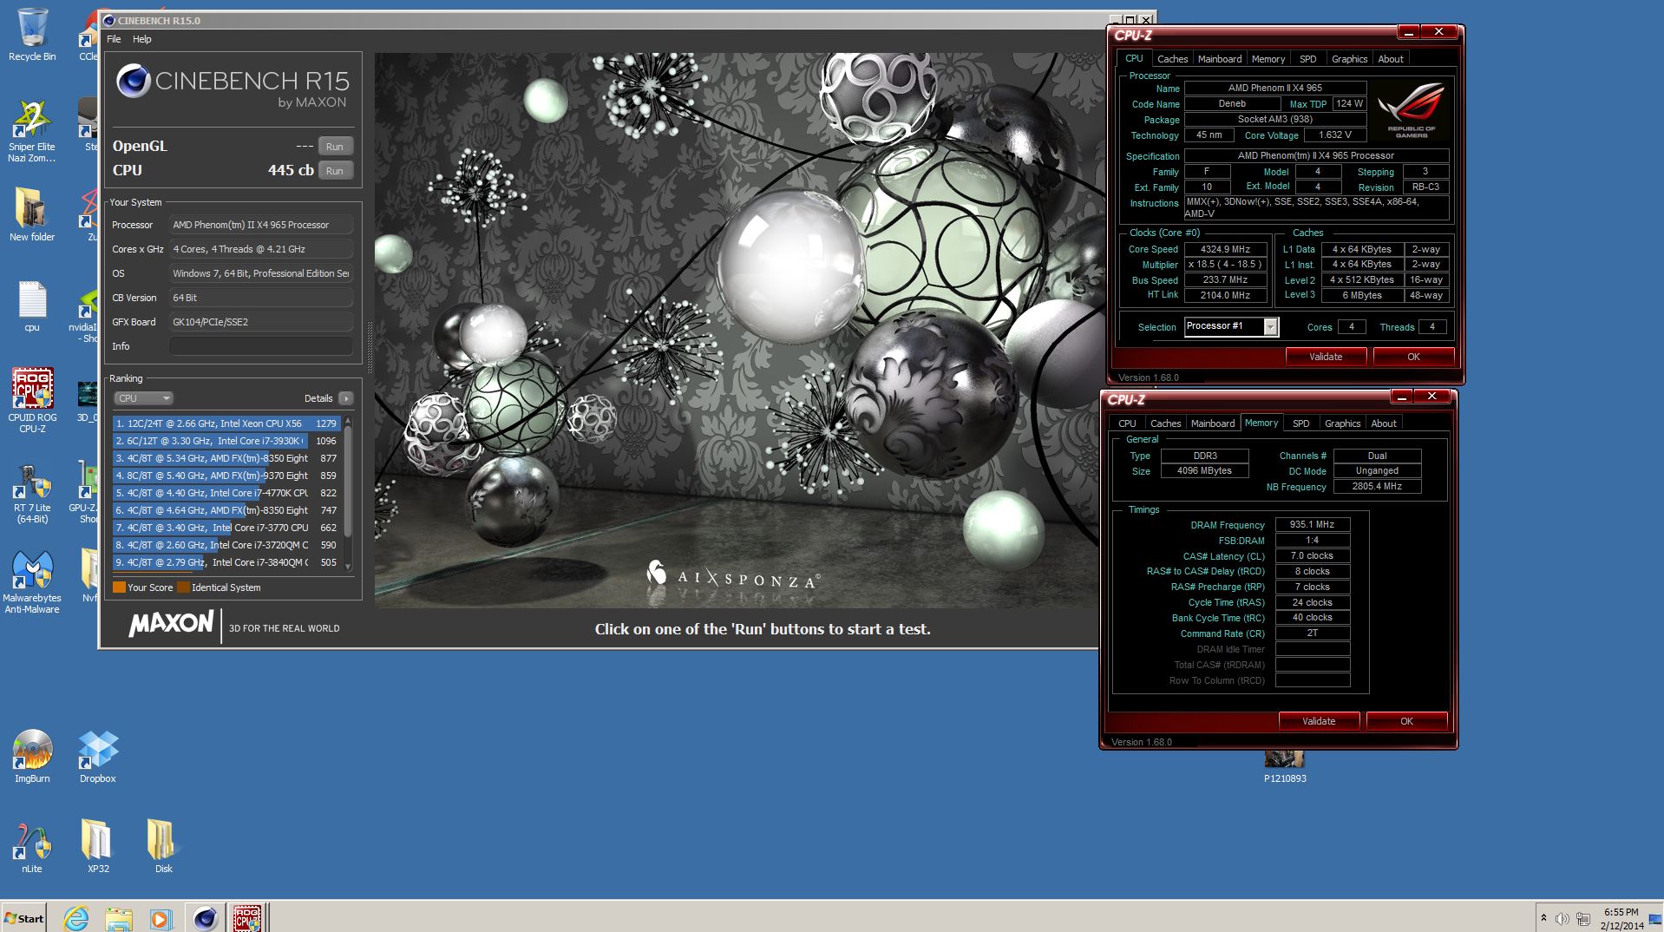
Task: Launch ImgBurn desktop shortcut
Action: coord(32,757)
